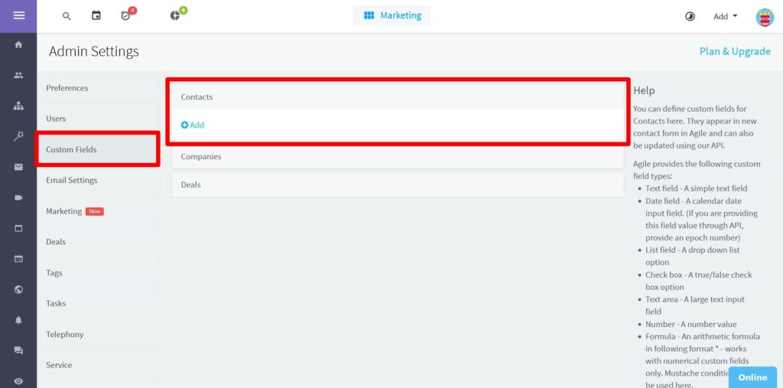Open Preferences in Admin Settings menu
783x388 pixels.
(x=67, y=88)
